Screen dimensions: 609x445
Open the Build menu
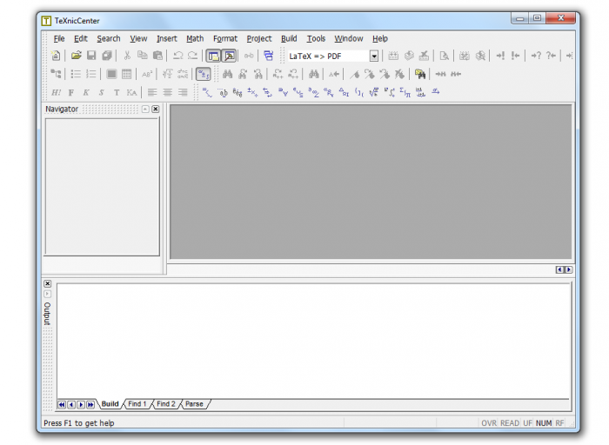coord(289,38)
